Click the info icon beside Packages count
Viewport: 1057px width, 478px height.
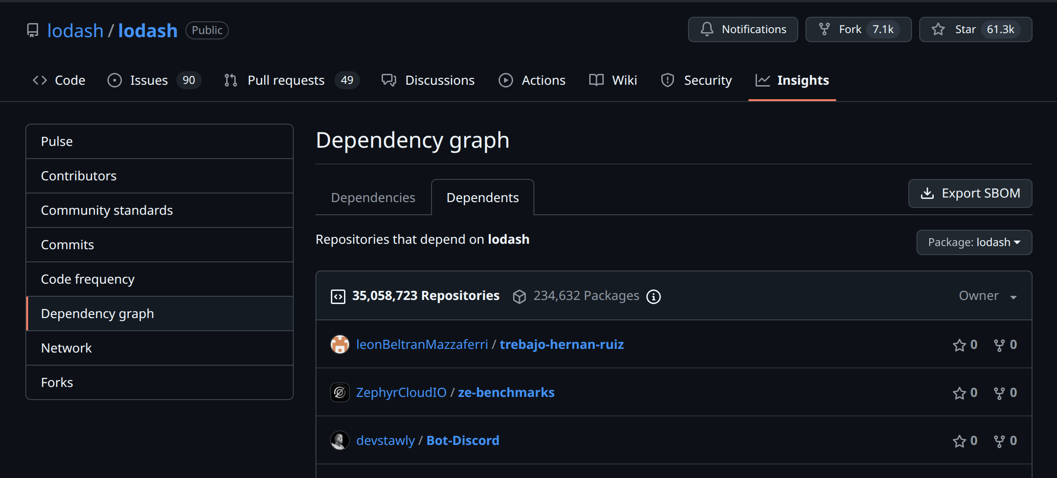point(653,296)
